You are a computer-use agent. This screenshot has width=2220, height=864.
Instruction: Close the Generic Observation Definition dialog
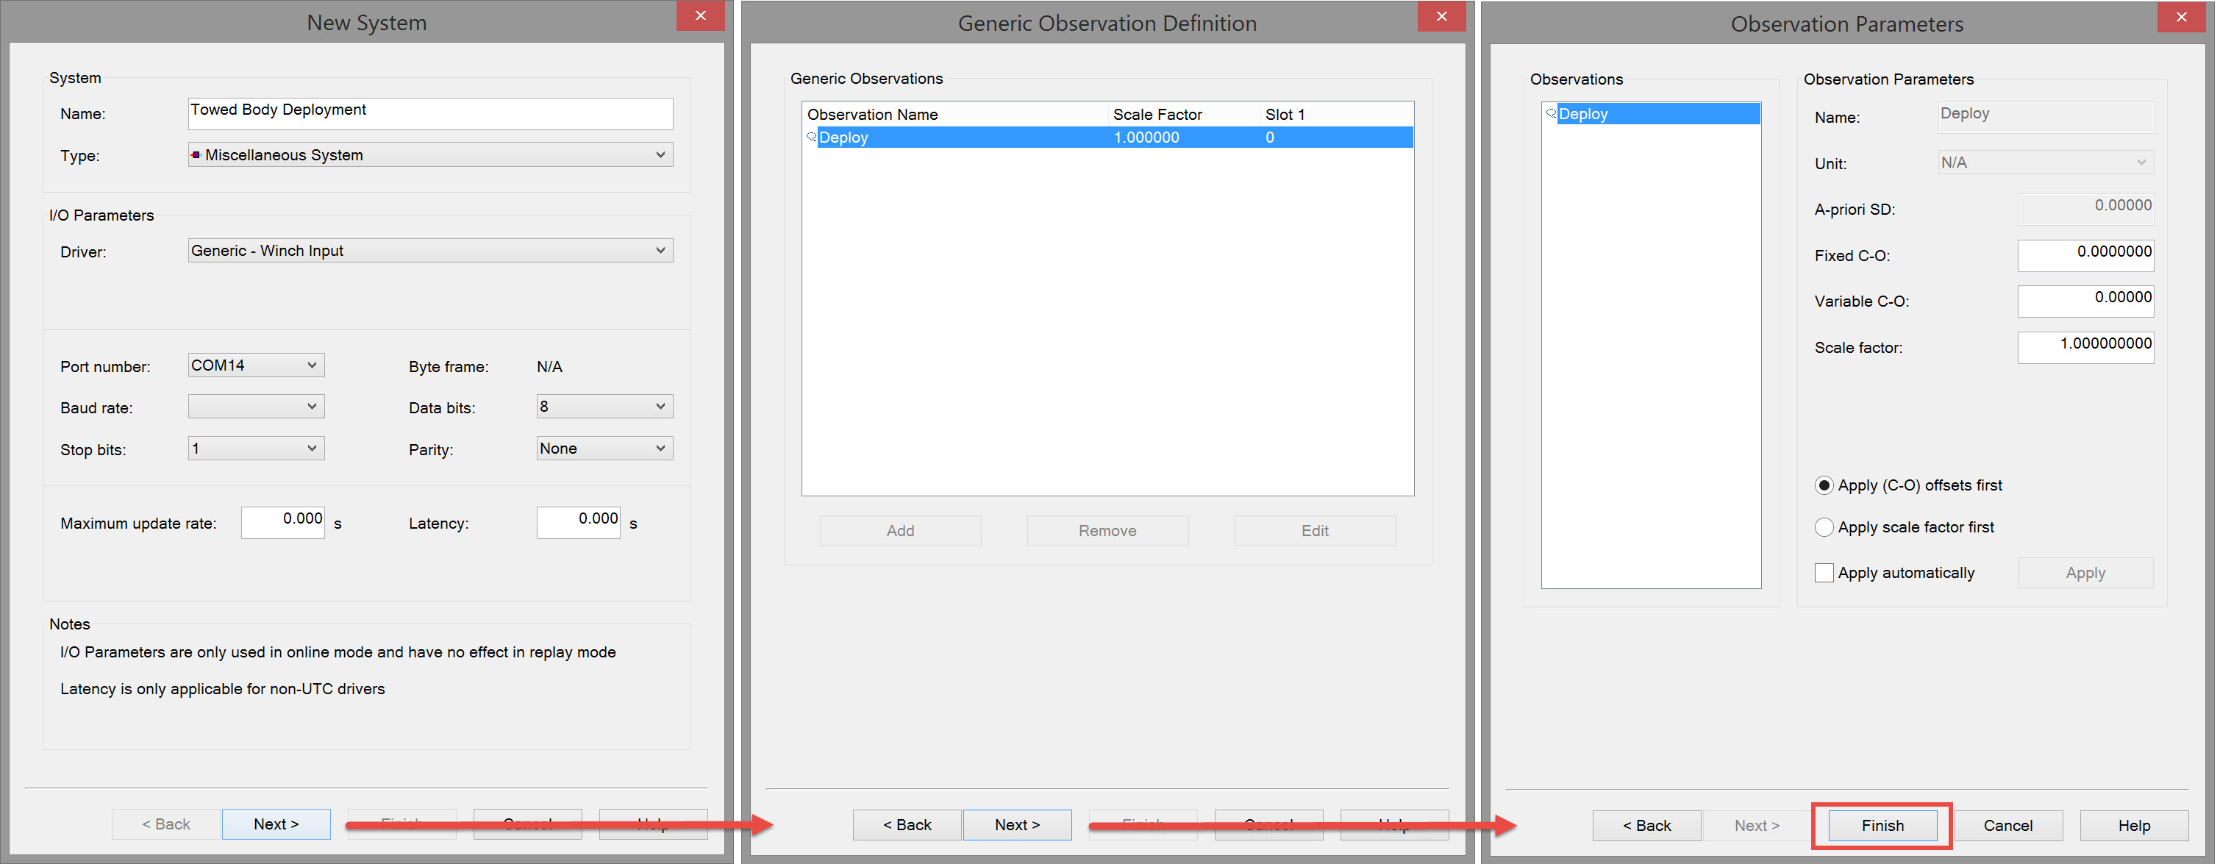[1441, 15]
